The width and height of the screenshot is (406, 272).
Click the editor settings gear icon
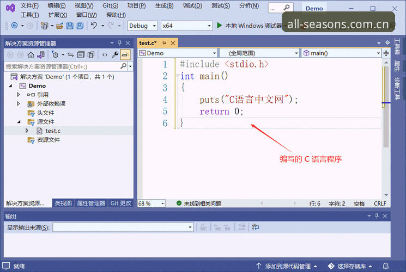pos(387,42)
